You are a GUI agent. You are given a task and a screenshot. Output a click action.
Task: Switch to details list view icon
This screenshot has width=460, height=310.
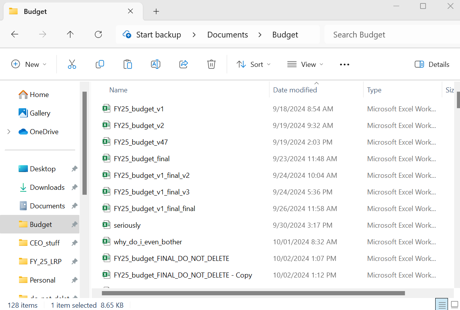[x=442, y=305]
